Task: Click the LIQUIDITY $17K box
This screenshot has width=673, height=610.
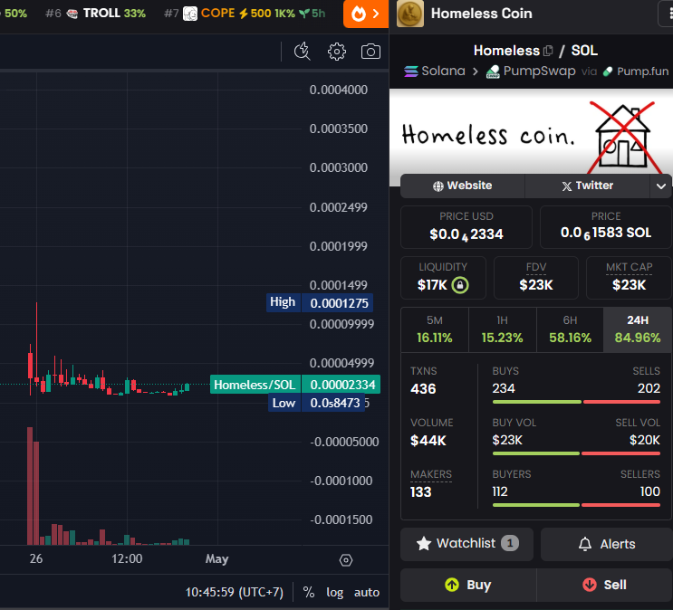Action: pos(443,278)
